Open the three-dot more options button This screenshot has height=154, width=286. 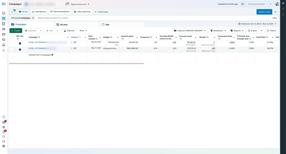[x=270, y=4]
